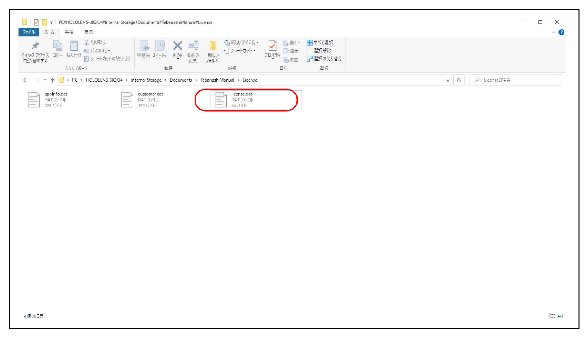Switch to details view icon in status bar
Screen dimensions: 587x339
click(552, 316)
